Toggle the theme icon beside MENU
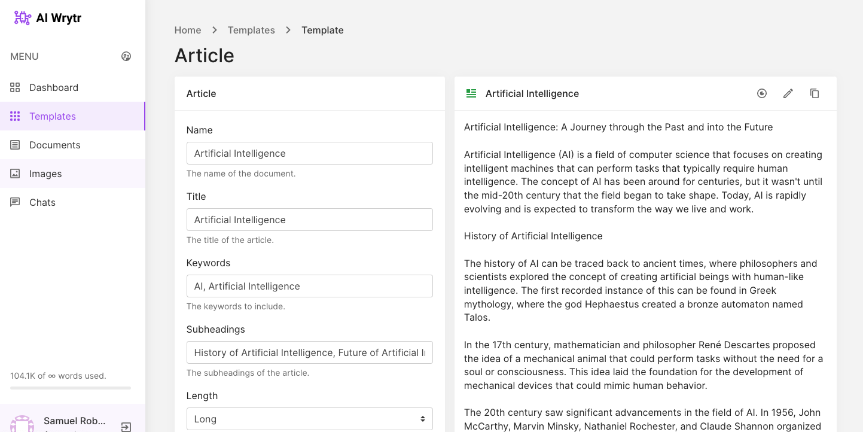 tap(126, 56)
